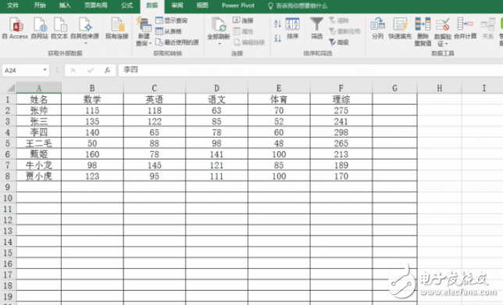Viewport: 503px width, 305px height.
Task: Click cell with name 贾小虎
Action: 39,176
